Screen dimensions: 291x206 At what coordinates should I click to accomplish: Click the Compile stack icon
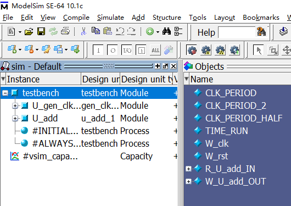[283, 31]
